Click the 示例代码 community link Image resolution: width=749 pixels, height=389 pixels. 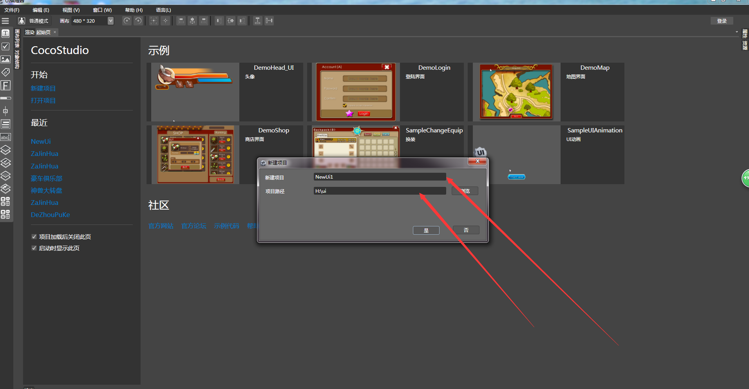[226, 226]
